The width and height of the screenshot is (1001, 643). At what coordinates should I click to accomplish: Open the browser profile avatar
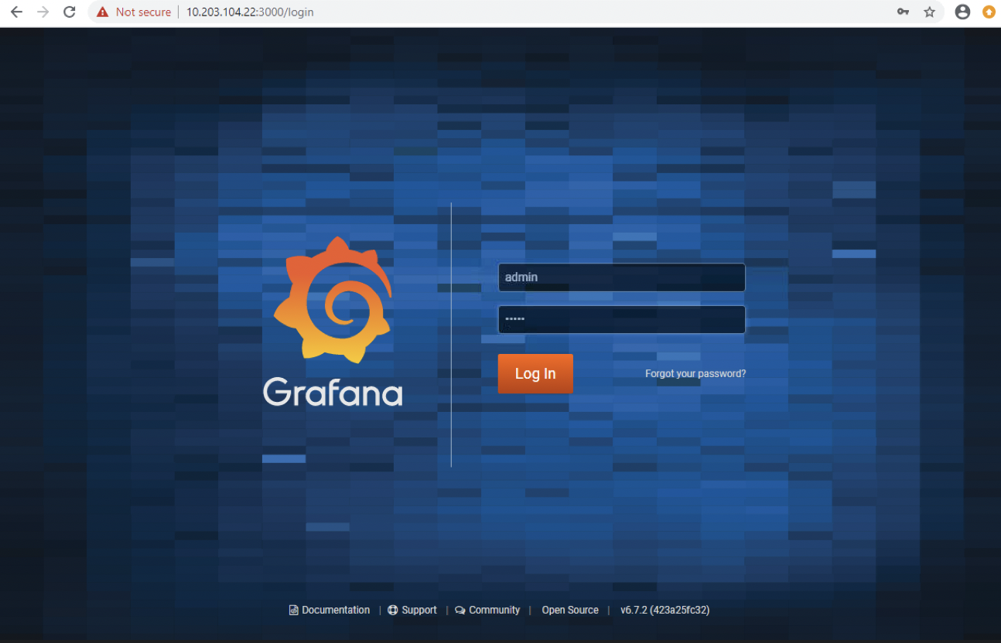[962, 12]
